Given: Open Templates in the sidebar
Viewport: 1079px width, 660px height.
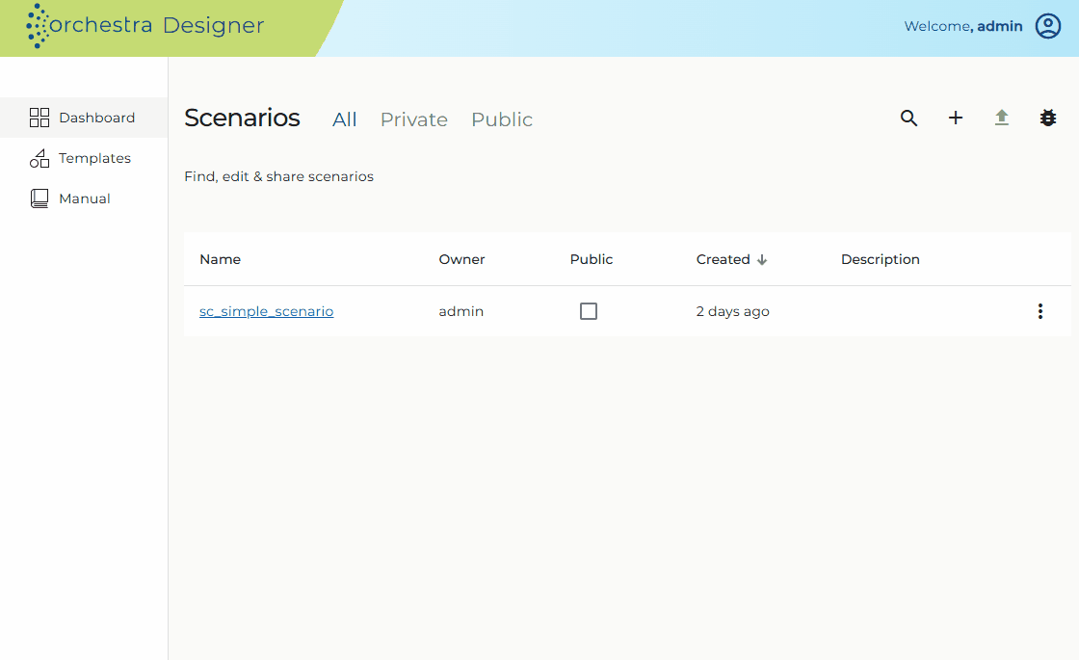Looking at the screenshot, I should point(83,158).
